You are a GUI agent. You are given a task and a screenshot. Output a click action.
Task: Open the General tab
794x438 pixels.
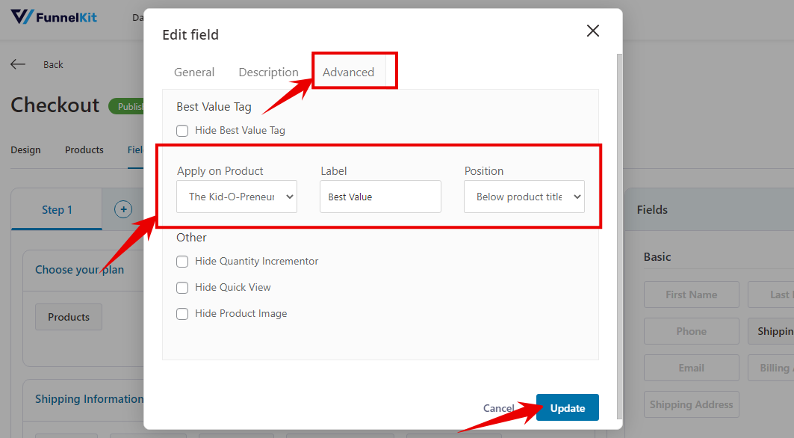click(x=194, y=72)
